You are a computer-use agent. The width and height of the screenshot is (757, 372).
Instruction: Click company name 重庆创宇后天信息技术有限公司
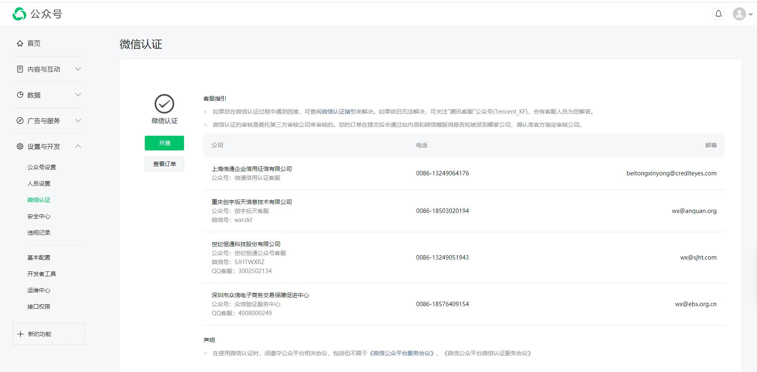pos(252,202)
